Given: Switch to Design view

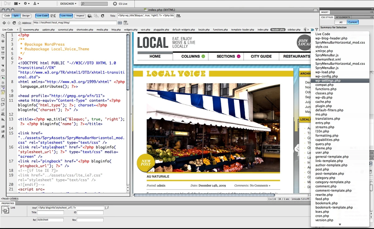Looking at the screenshot, I should coord(26,16).
